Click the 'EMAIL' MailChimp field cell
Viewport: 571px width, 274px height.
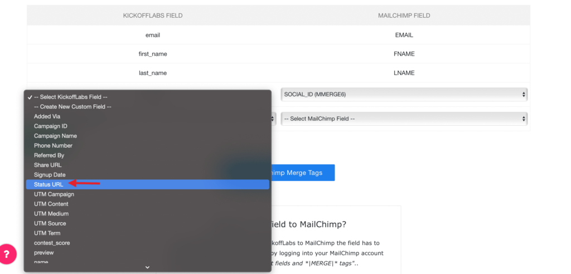[x=404, y=35]
